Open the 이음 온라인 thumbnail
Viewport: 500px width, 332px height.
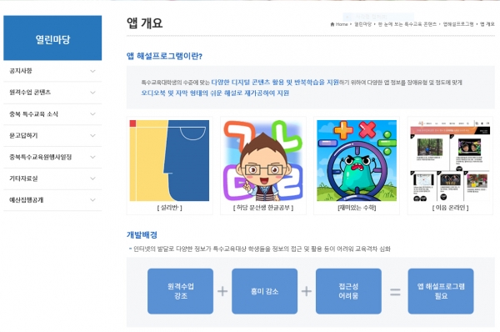[x=450, y=160]
